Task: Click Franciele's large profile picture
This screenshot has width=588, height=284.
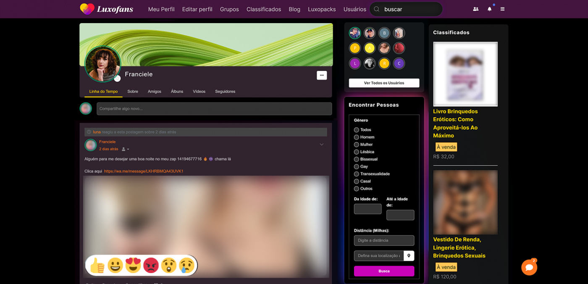Action: click(x=103, y=64)
